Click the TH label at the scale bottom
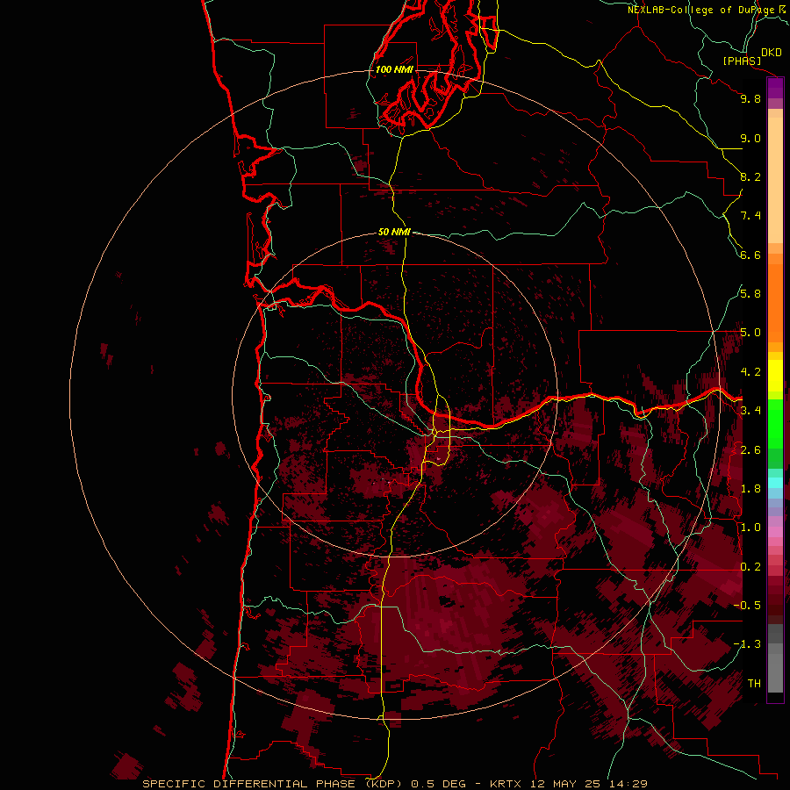790x790 pixels. (x=754, y=684)
